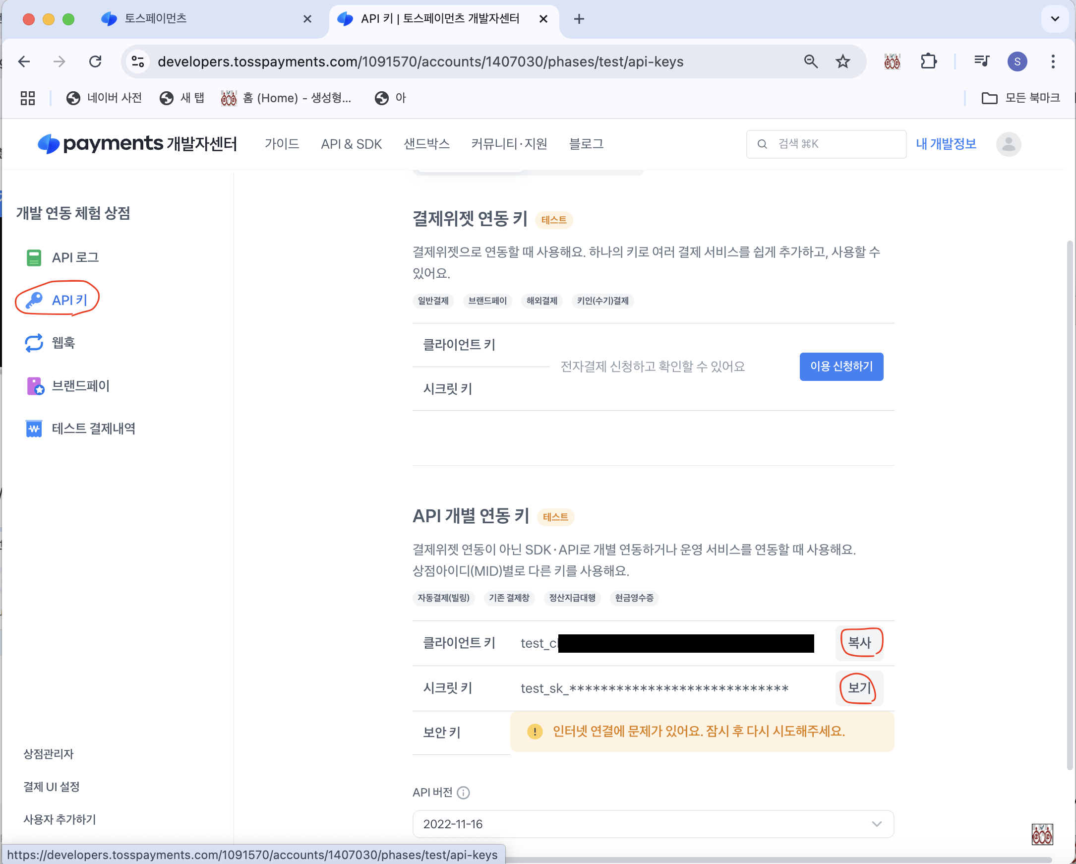
Task: Click the 현금영수증 tag
Action: point(634,598)
